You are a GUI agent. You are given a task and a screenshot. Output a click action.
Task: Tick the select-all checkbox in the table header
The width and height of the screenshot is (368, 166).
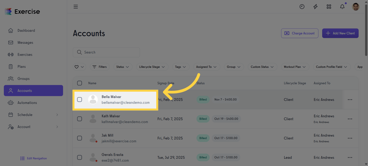pos(79,83)
